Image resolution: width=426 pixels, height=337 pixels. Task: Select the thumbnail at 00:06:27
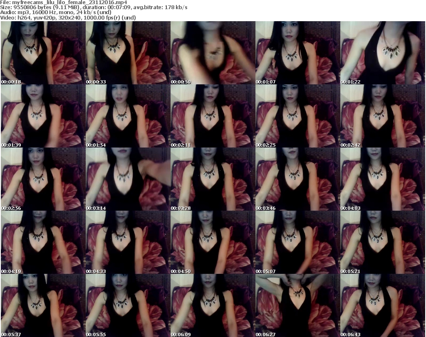[x=298, y=305]
